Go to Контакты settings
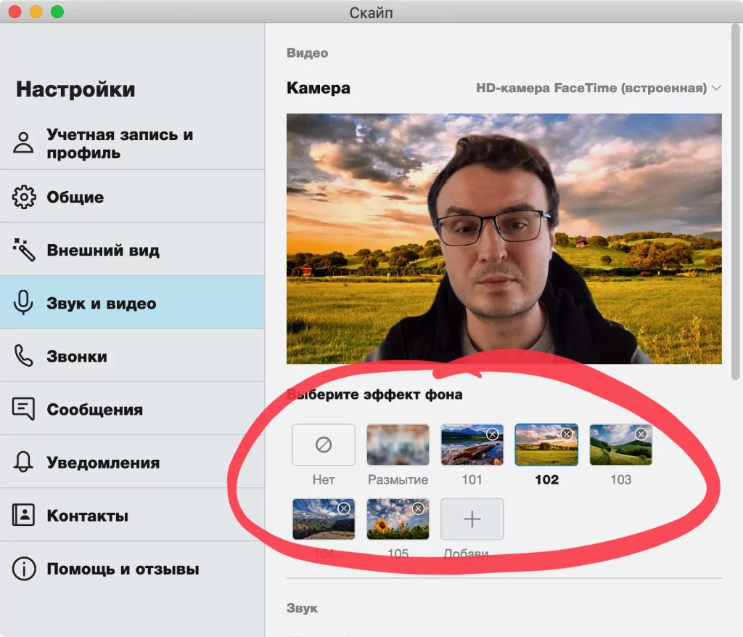743x637 pixels. click(x=132, y=515)
